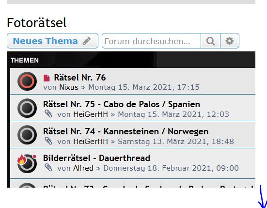The height and width of the screenshot is (208, 267).
Task: Click the topic status icon for Rätsel Nr. 75
Action: (x=27, y=108)
